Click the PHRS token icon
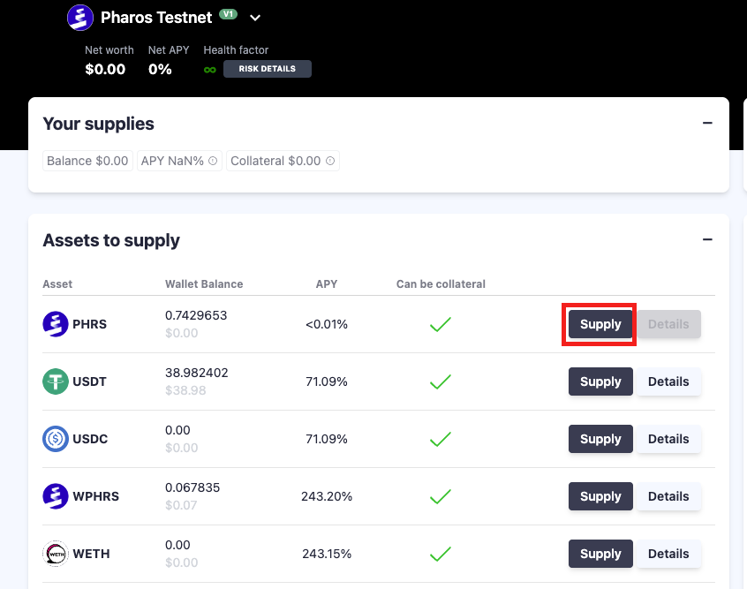Image resolution: width=747 pixels, height=589 pixels. click(x=56, y=324)
